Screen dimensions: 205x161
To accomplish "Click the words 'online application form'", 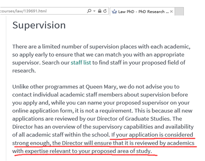I will [42, 111].
